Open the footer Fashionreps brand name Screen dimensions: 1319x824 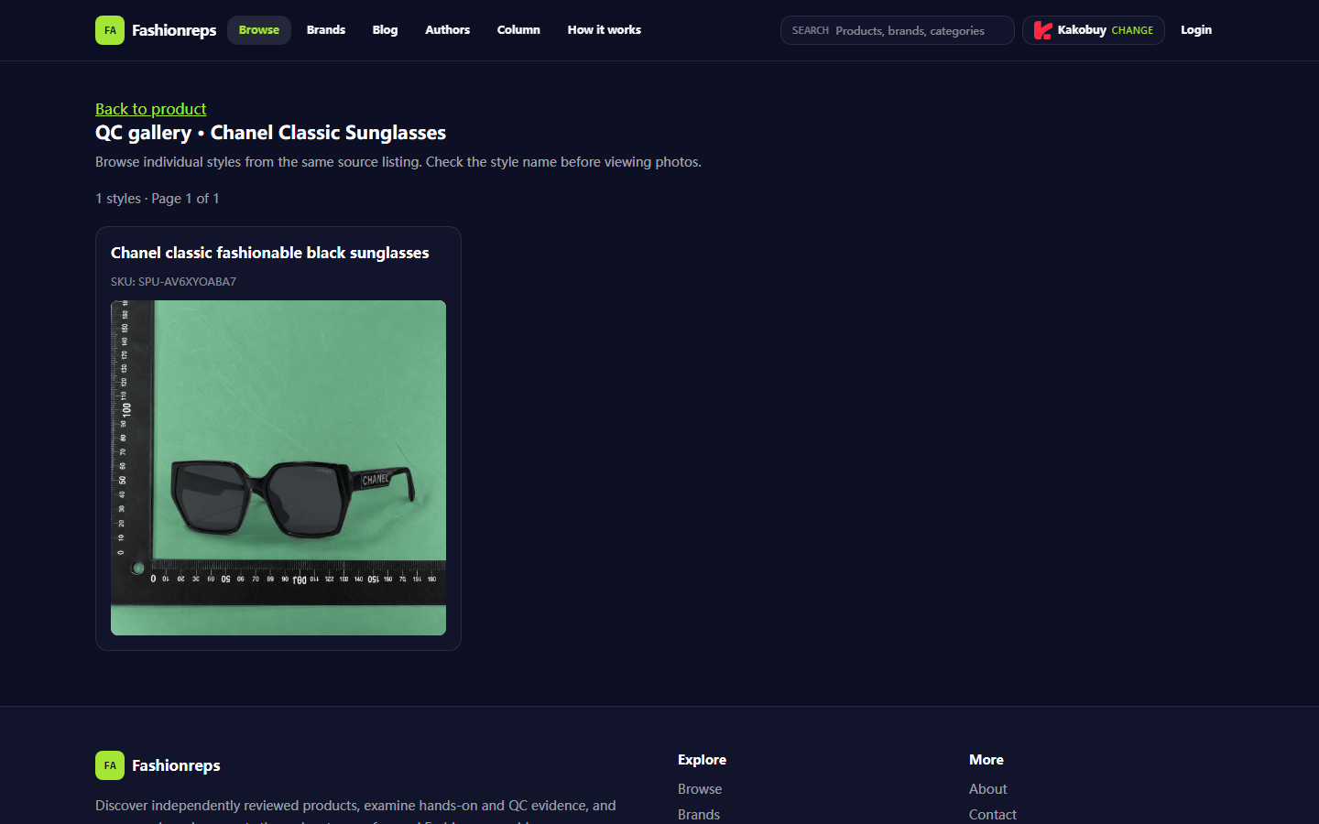[x=176, y=765]
